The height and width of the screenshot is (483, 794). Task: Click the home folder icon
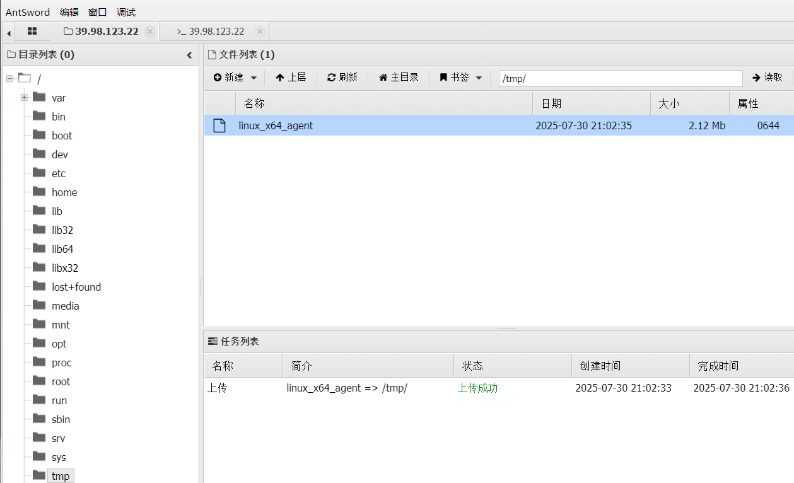click(39, 192)
